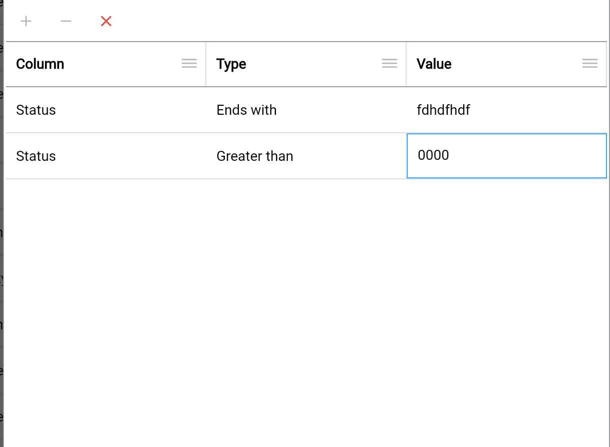The height and width of the screenshot is (447, 610).
Task: Click the red X icon to clear filters
Action: (106, 21)
